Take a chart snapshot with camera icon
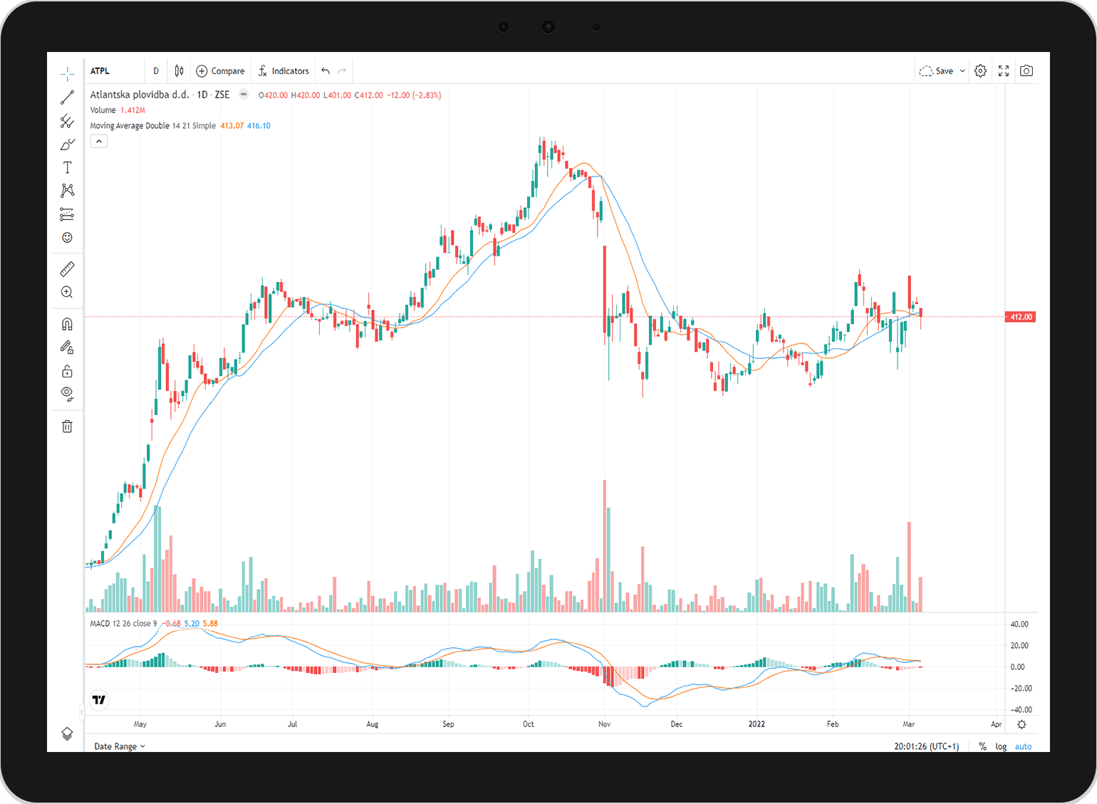Screen dimensions: 1097x804 (x=1026, y=71)
